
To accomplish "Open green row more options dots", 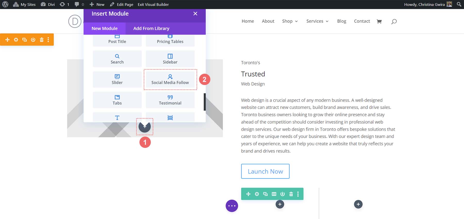I will (298, 194).
